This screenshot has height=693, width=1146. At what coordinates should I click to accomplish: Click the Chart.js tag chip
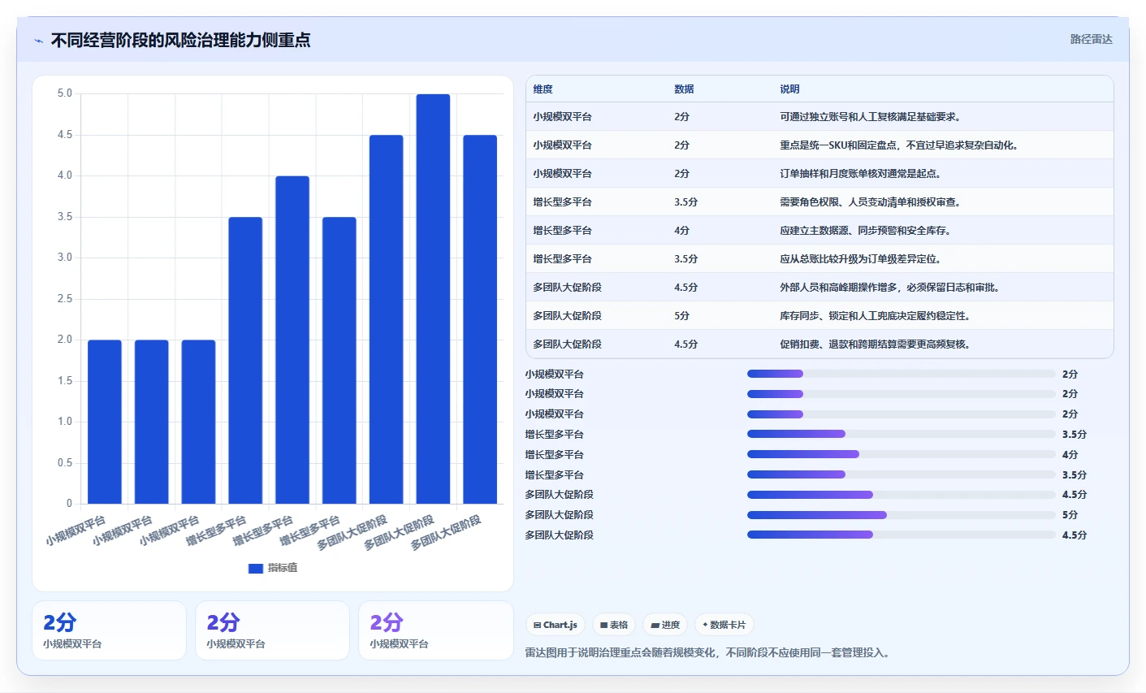556,625
